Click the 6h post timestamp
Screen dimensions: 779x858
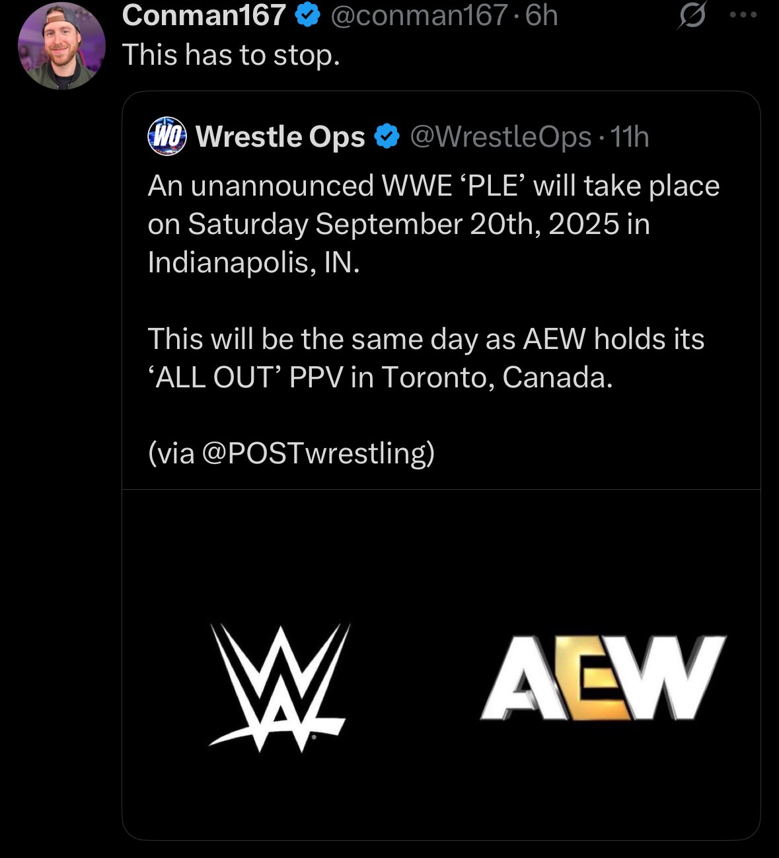click(x=542, y=16)
